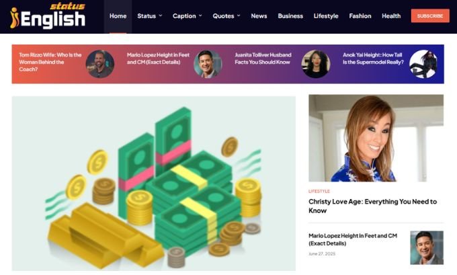
Task: Open Christy Love Age article headline
Action: (x=372, y=206)
